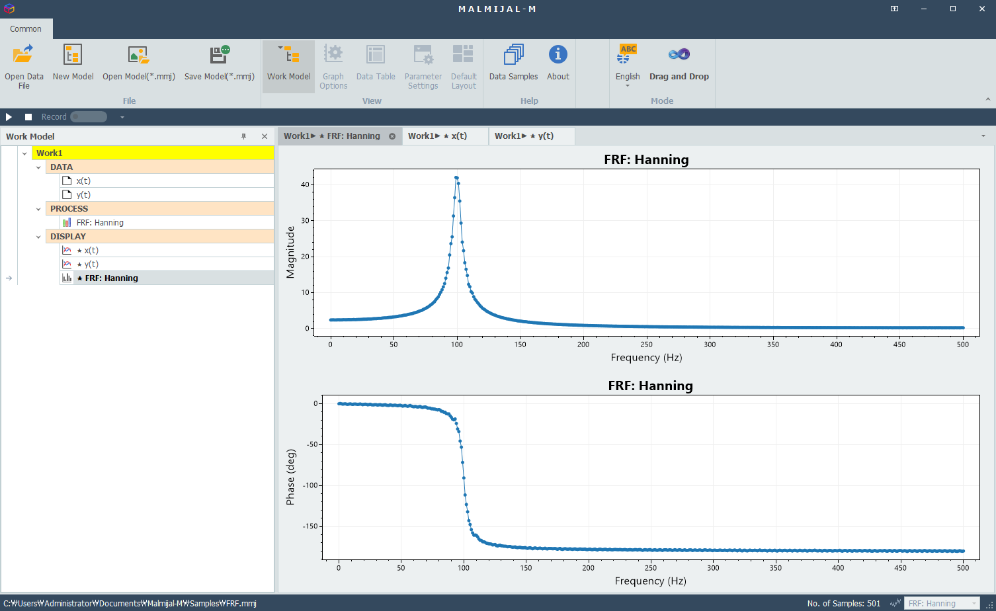Image resolution: width=996 pixels, height=611 pixels.
Task: Click Save Model(*.mmj) icon
Action: click(220, 55)
